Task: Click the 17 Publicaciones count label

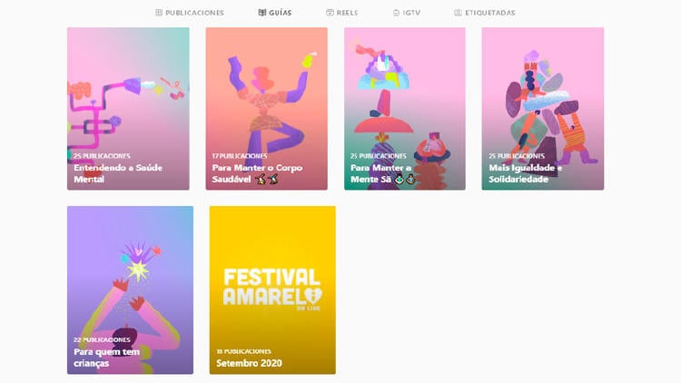Action: [240, 156]
